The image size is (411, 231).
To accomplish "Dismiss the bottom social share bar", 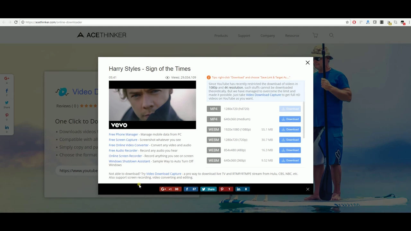I will click(308, 189).
